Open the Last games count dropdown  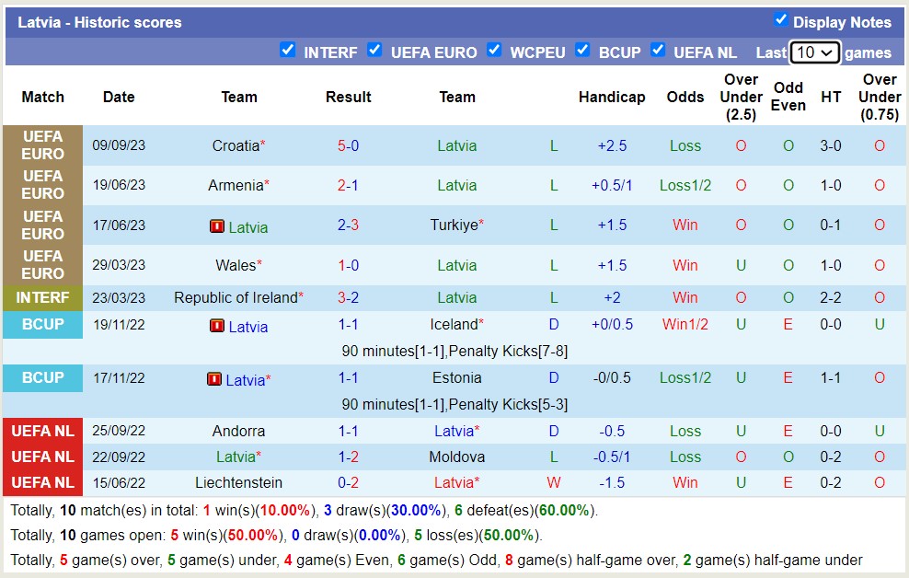point(814,52)
